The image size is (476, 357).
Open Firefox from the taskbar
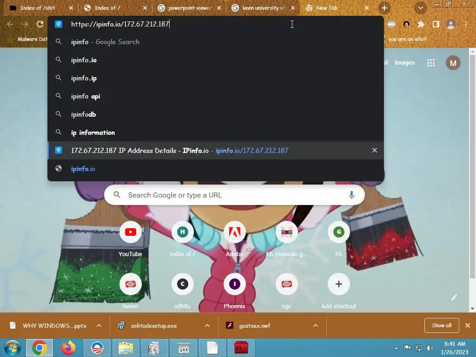point(68,348)
